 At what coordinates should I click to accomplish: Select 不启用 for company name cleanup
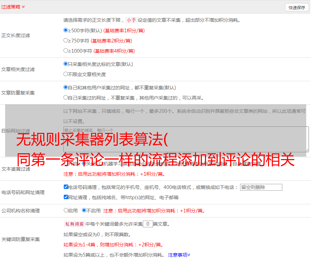(84, 210)
